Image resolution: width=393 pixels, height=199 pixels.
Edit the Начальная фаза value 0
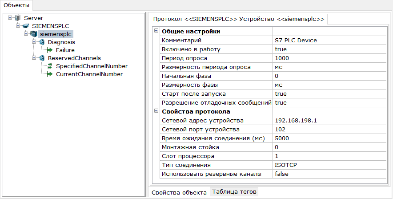tap(329, 76)
